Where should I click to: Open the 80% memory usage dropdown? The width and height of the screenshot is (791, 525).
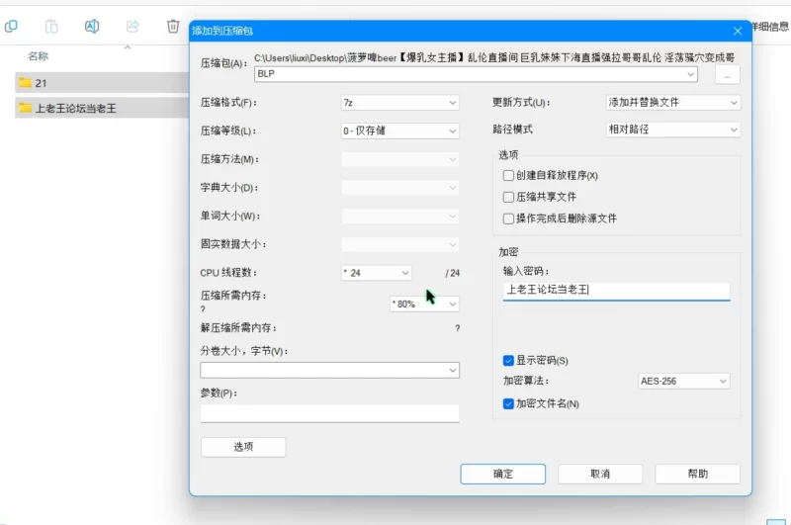click(424, 305)
